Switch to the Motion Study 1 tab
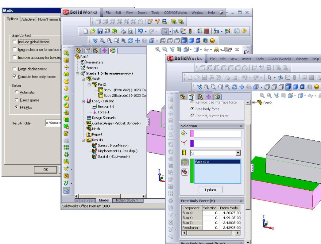 tap(127, 200)
